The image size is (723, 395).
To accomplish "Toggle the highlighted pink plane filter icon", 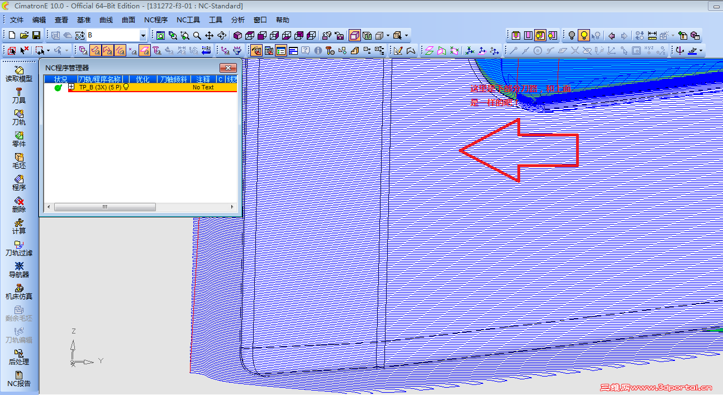I will coord(145,50).
